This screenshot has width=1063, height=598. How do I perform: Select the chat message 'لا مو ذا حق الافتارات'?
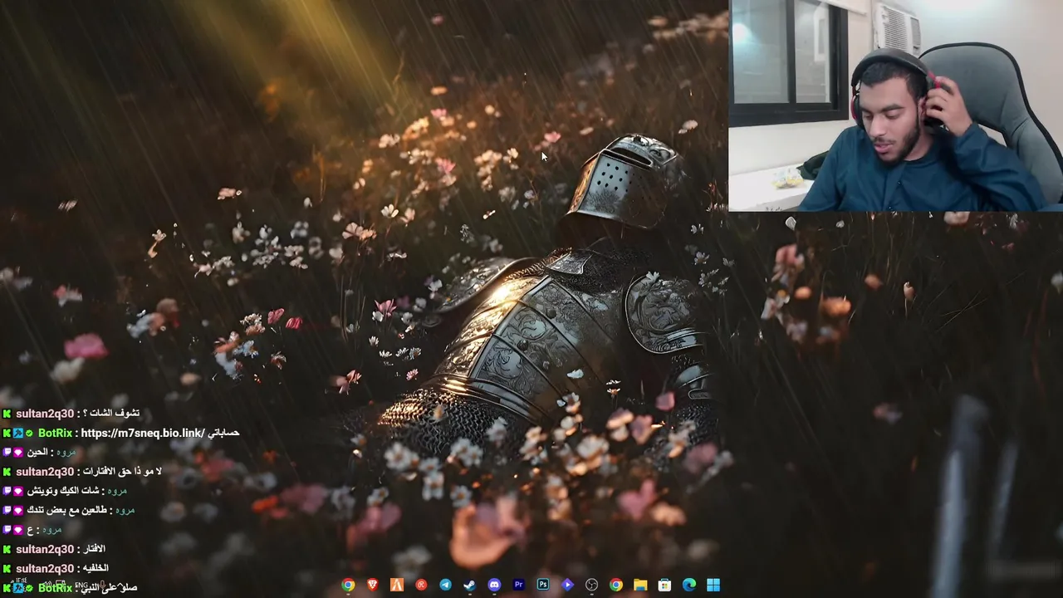click(x=122, y=472)
